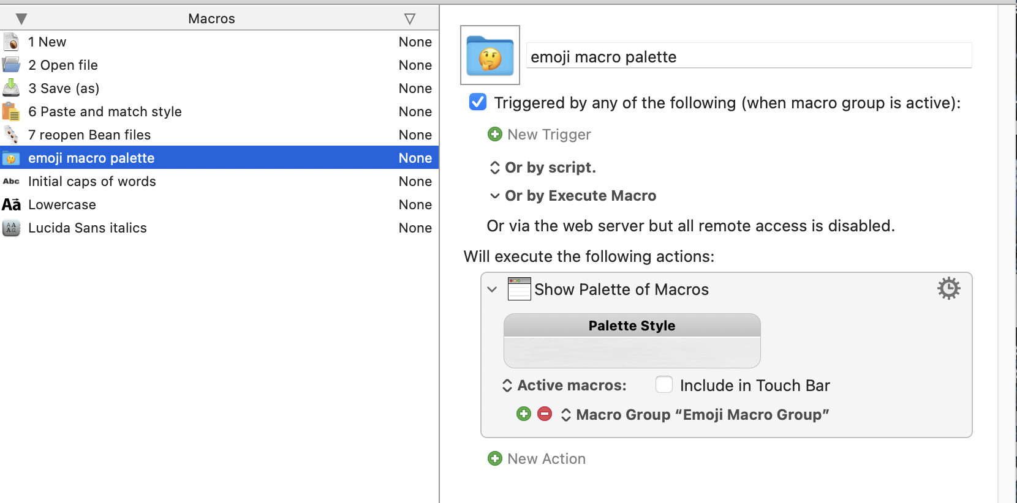
Task: Remove macro group with red minus icon
Action: pos(545,414)
